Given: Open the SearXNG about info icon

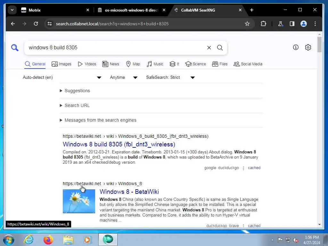Looking at the screenshot, I should click(x=296, y=47).
